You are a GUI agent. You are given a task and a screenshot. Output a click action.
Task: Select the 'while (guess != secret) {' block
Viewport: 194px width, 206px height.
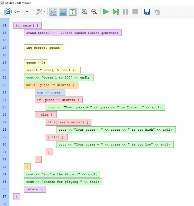[x=51, y=85]
